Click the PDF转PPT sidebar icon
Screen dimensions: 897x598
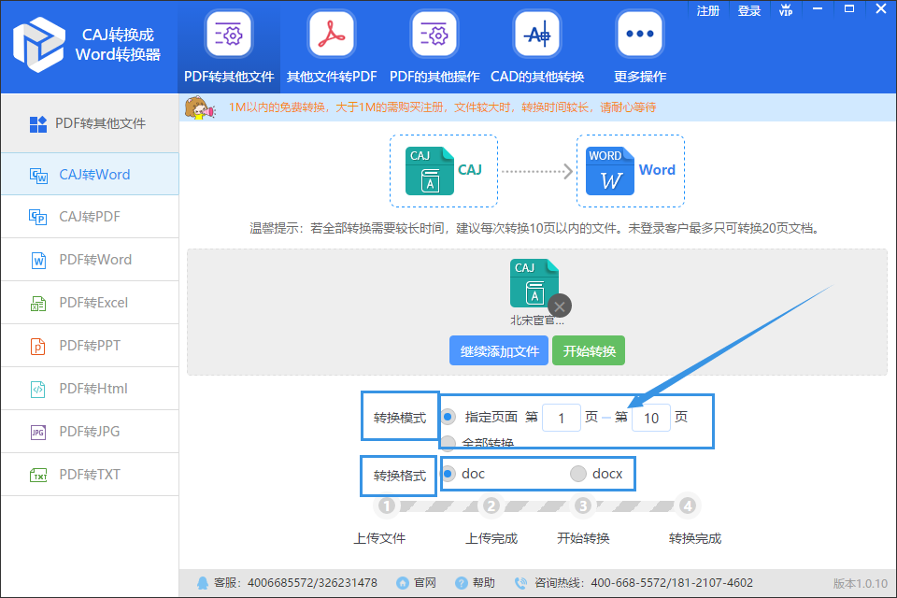tap(37, 346)
